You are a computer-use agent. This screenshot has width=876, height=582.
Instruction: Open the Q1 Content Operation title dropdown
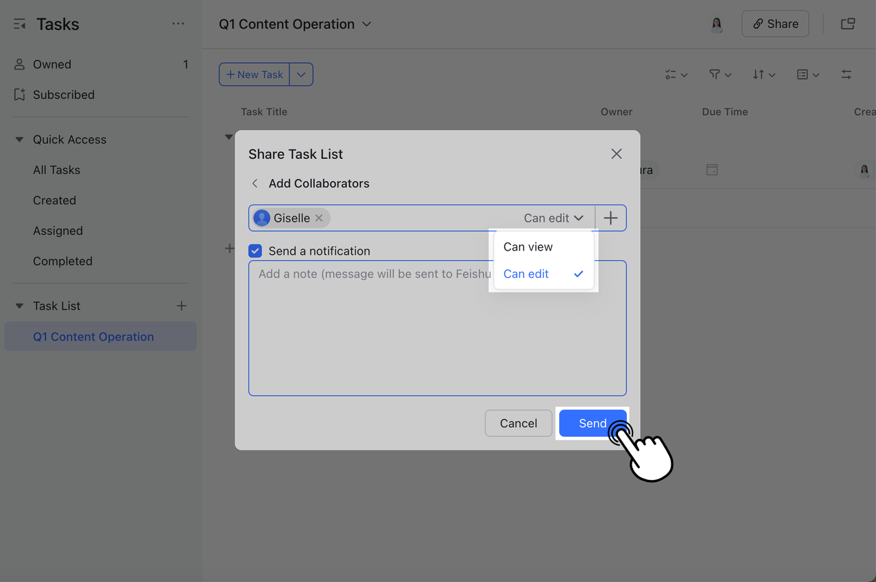pyautogui.click(x=367, y=24)
